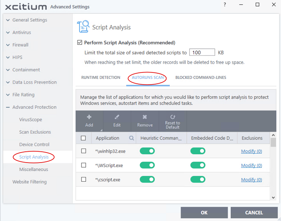Expand the Containment chevron
This screenshot has height=221, width=281.
click(x=8, y=70)
